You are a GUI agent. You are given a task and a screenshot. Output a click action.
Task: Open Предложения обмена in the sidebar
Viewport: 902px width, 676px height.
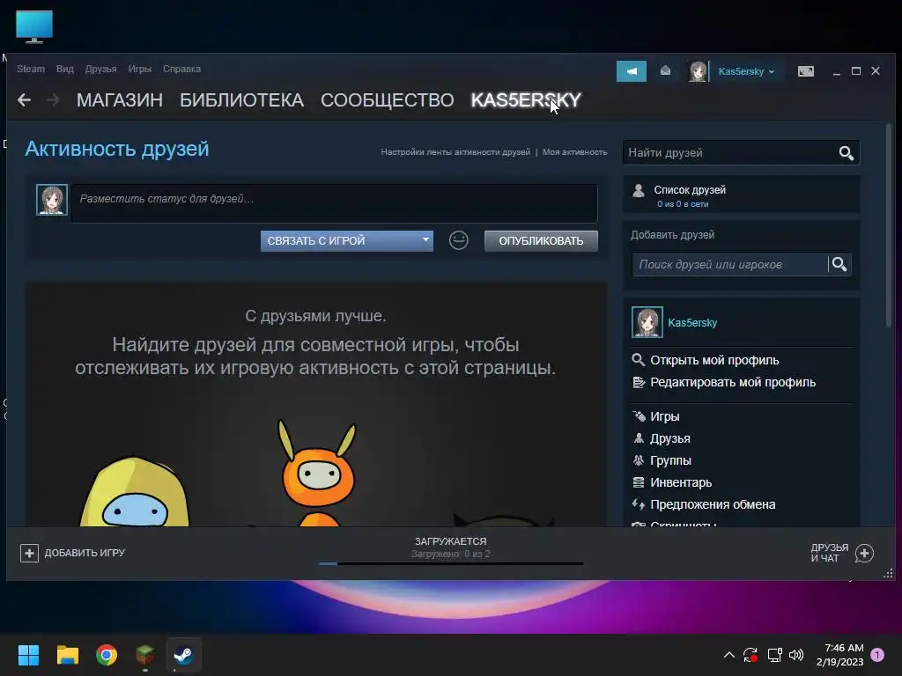712,504
